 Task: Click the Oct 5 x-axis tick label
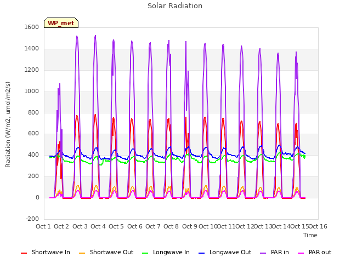(116, 226)
